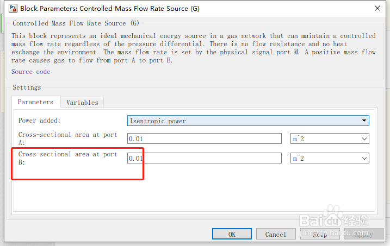Click the block icon in the title bar

coord(11,8)
